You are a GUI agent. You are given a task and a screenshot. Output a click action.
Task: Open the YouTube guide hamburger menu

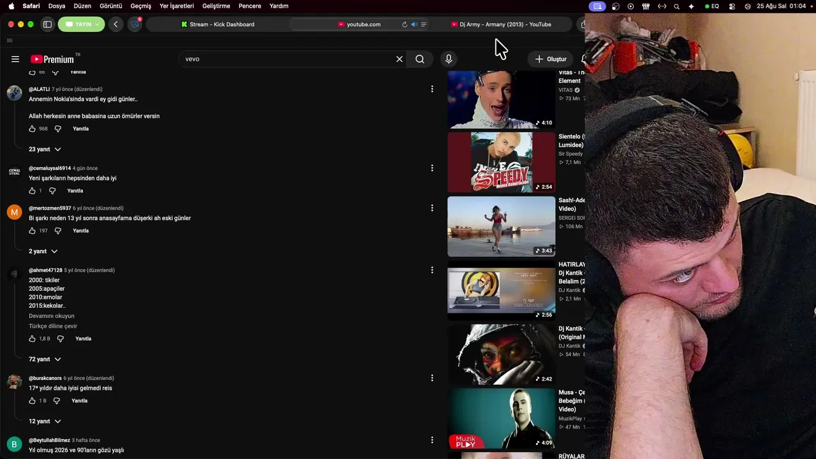click(15, 59)
